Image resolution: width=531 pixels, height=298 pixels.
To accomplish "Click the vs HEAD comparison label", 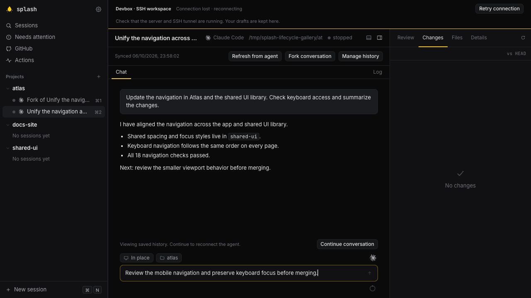I will (x=516, y=54).
